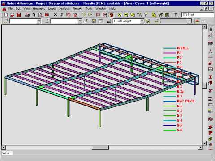Click the Cut scissors icon
This screenshot has height=161, width=215.
[62, 15]
